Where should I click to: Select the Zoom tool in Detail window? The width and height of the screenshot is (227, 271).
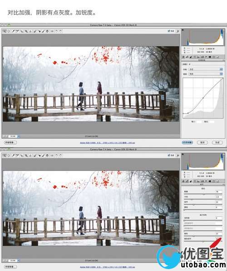[5, 156]
